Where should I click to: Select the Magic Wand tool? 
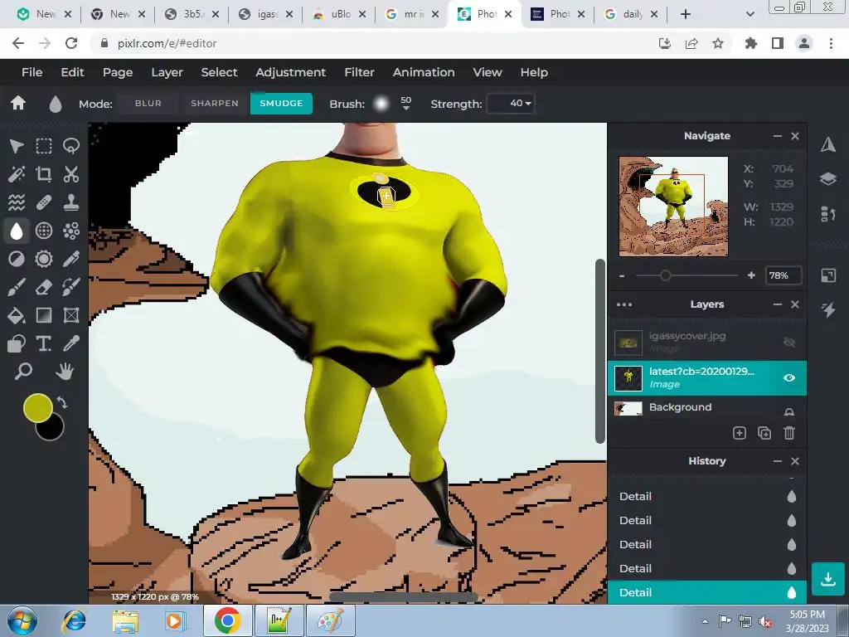(x=17, y=174)
